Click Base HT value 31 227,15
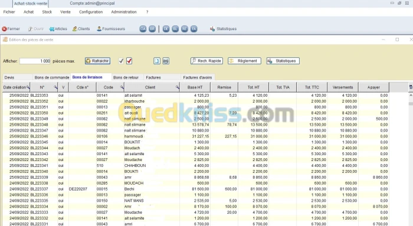Viewport: 413px width, 226px height. tap(201, 136)
